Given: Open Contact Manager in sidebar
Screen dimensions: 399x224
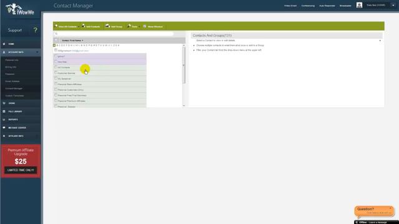Looking at the screenshot, I should 14,88.
